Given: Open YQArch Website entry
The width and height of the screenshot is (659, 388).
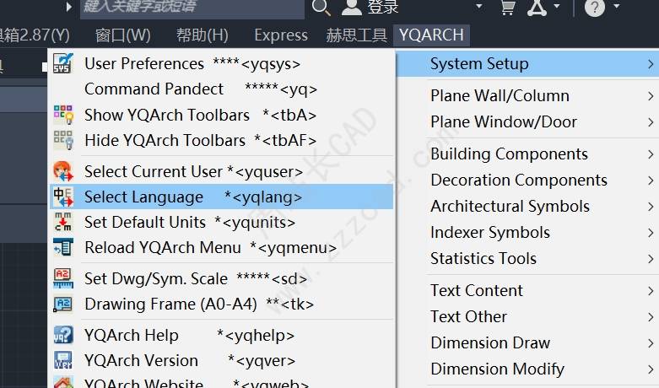Looking at the screenshot, I should pos(221,381).
